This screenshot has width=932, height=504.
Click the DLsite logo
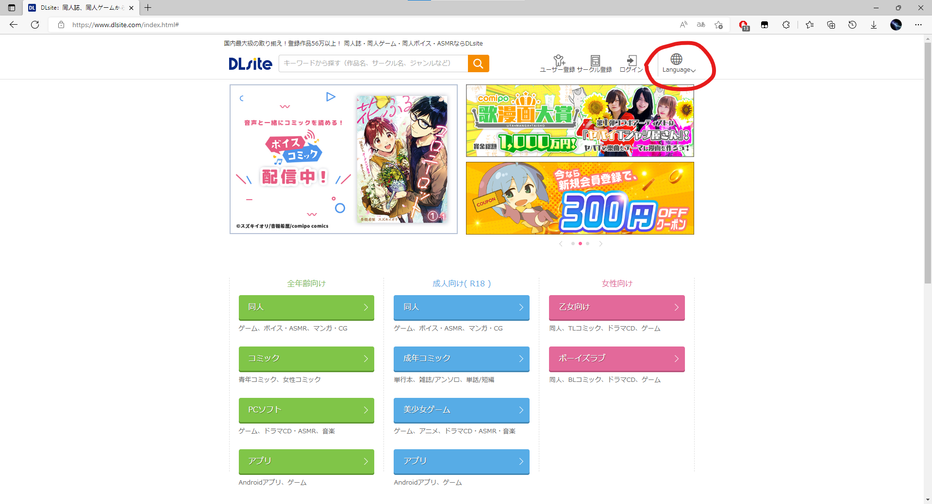click(x=250, y=63)
